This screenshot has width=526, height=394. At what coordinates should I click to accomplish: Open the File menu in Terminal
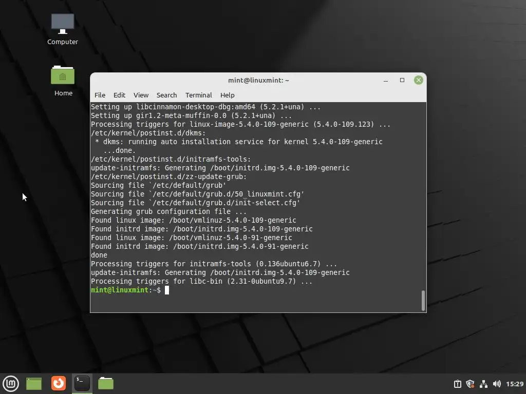[x=100, y=95]
